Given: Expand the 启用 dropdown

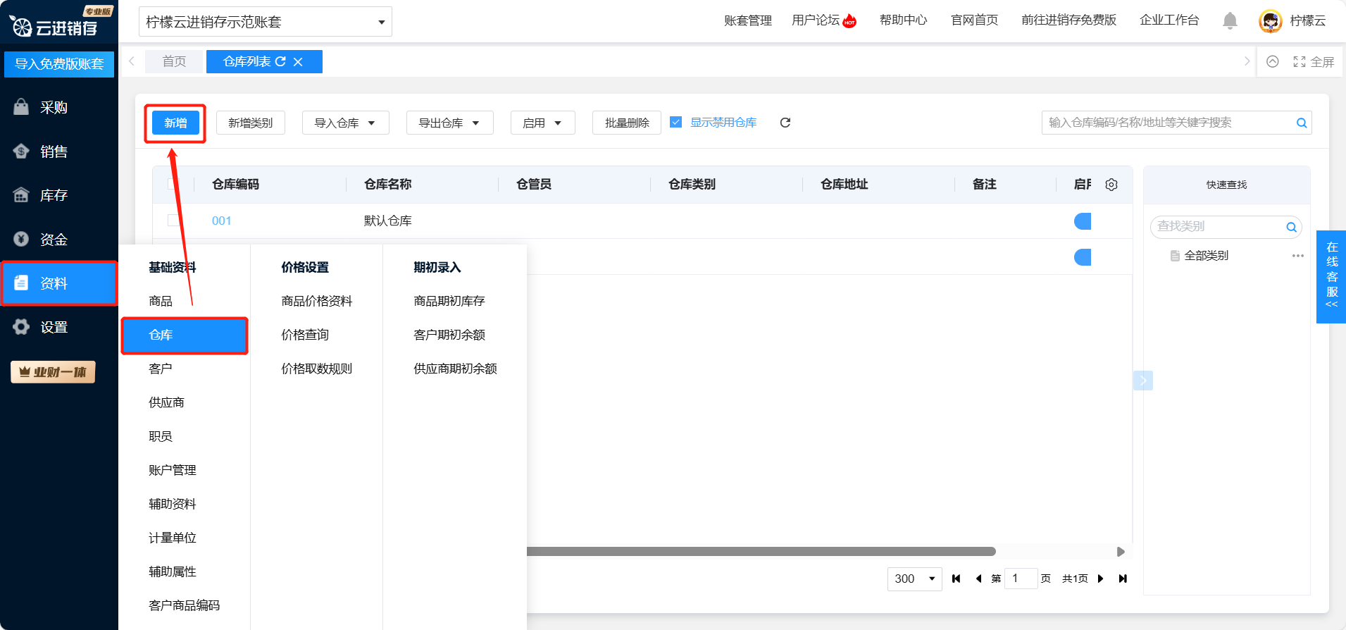Looking at the screenshot, I should tap(542, 123).
